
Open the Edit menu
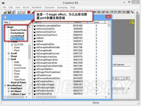coord(11,7)
